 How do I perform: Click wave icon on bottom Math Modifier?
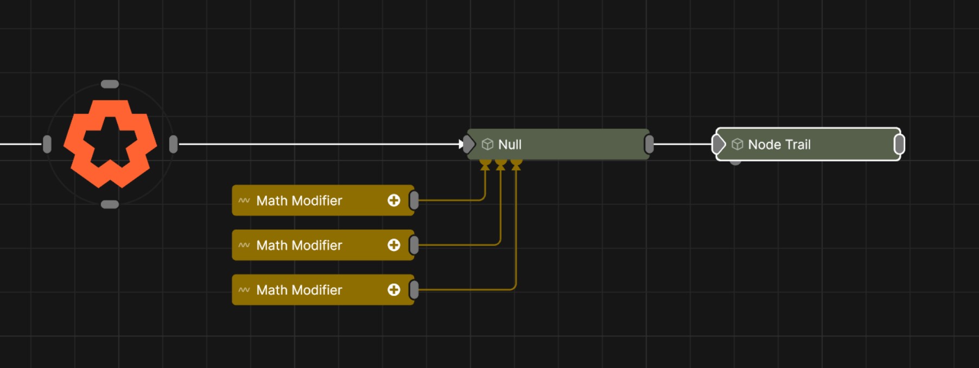click(244, 290)
